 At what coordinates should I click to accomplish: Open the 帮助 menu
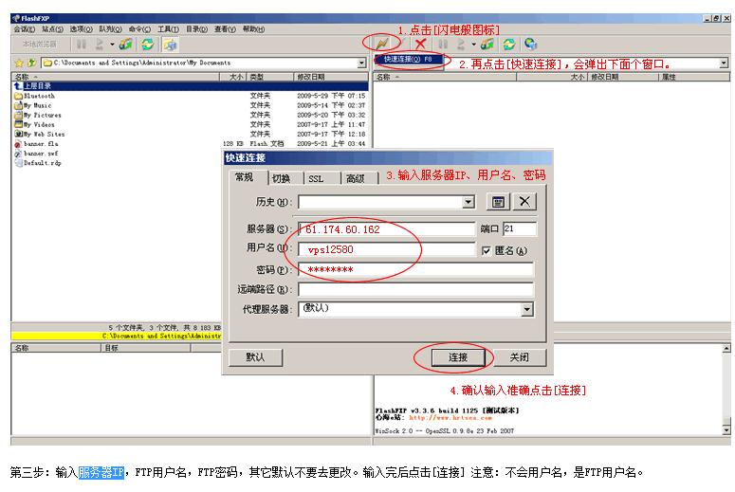pyautogui.click(x=253, y=29)
